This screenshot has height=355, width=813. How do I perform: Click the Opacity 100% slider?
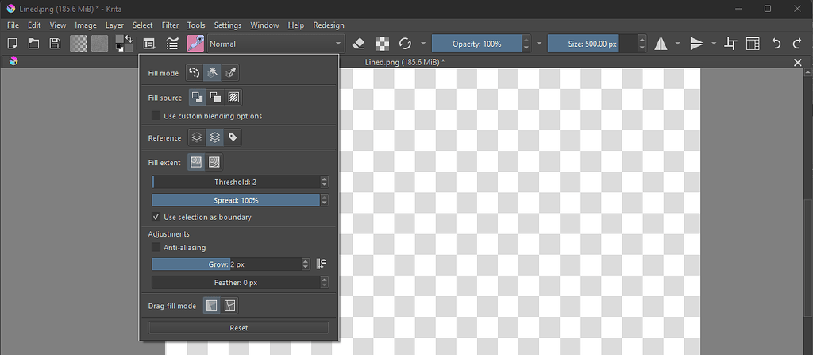tap(476, 44)
